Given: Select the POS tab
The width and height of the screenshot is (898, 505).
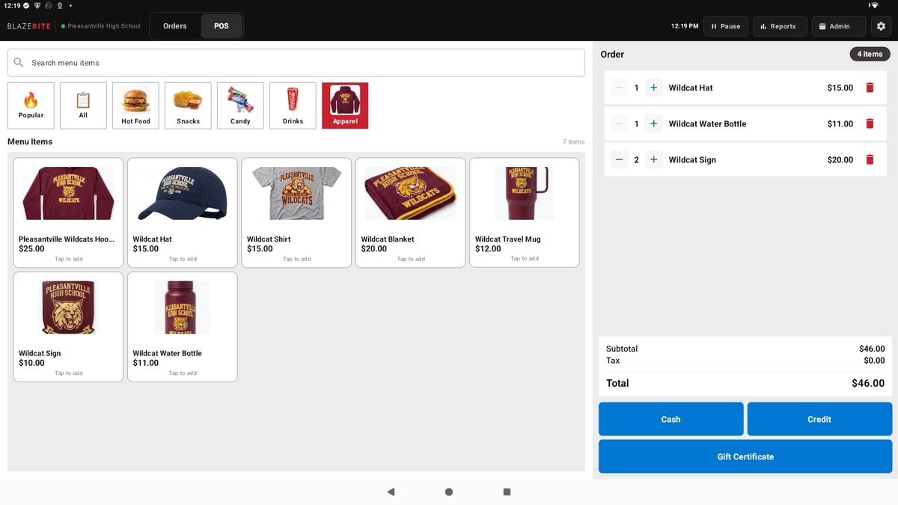Looking at the screenshot, I should 222,26.
